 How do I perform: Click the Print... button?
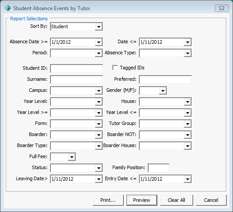tap(108, 200)
